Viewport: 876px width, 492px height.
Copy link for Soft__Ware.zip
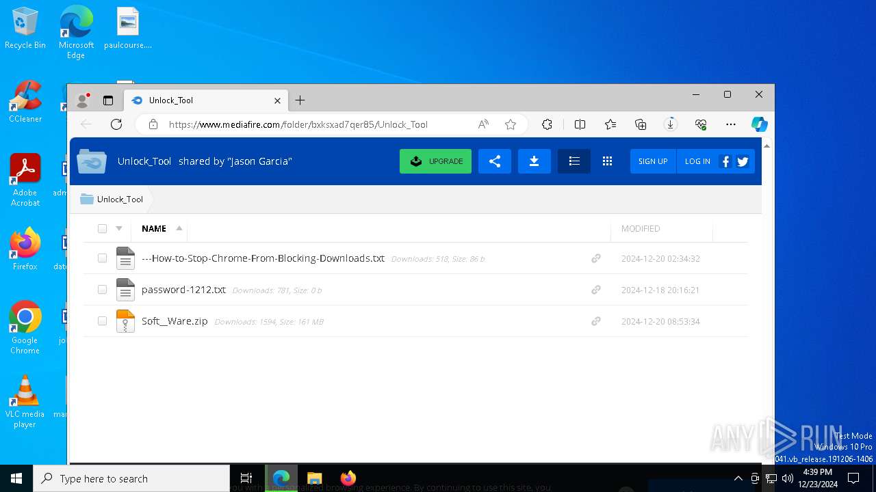(596, 321)
